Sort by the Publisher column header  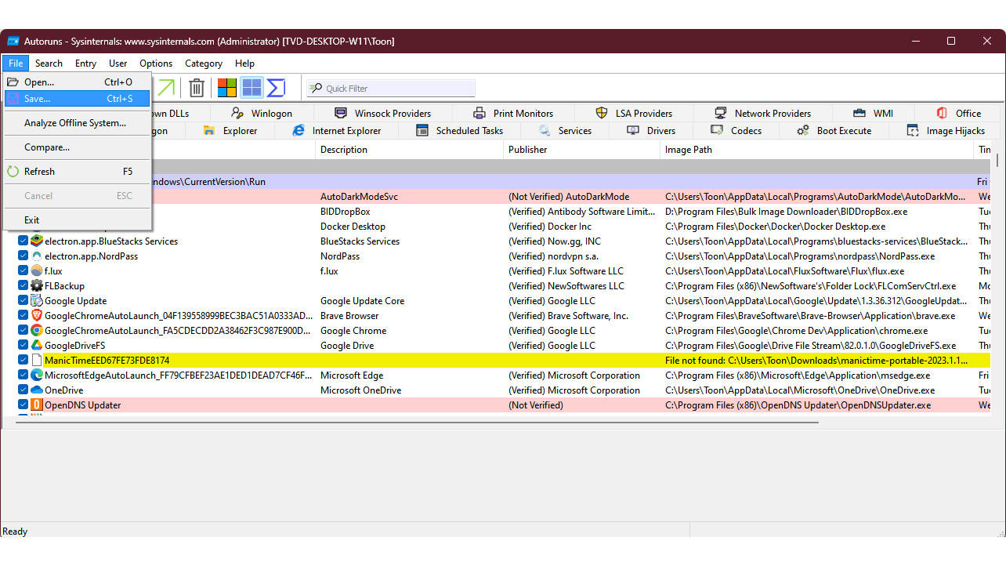(581, 150)
